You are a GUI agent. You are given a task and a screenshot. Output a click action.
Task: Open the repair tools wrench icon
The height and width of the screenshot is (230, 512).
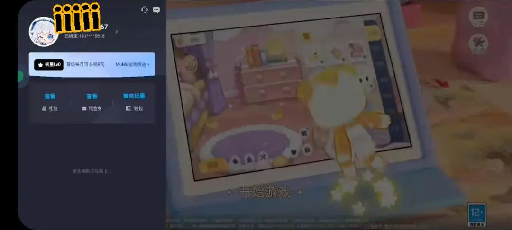478,44
